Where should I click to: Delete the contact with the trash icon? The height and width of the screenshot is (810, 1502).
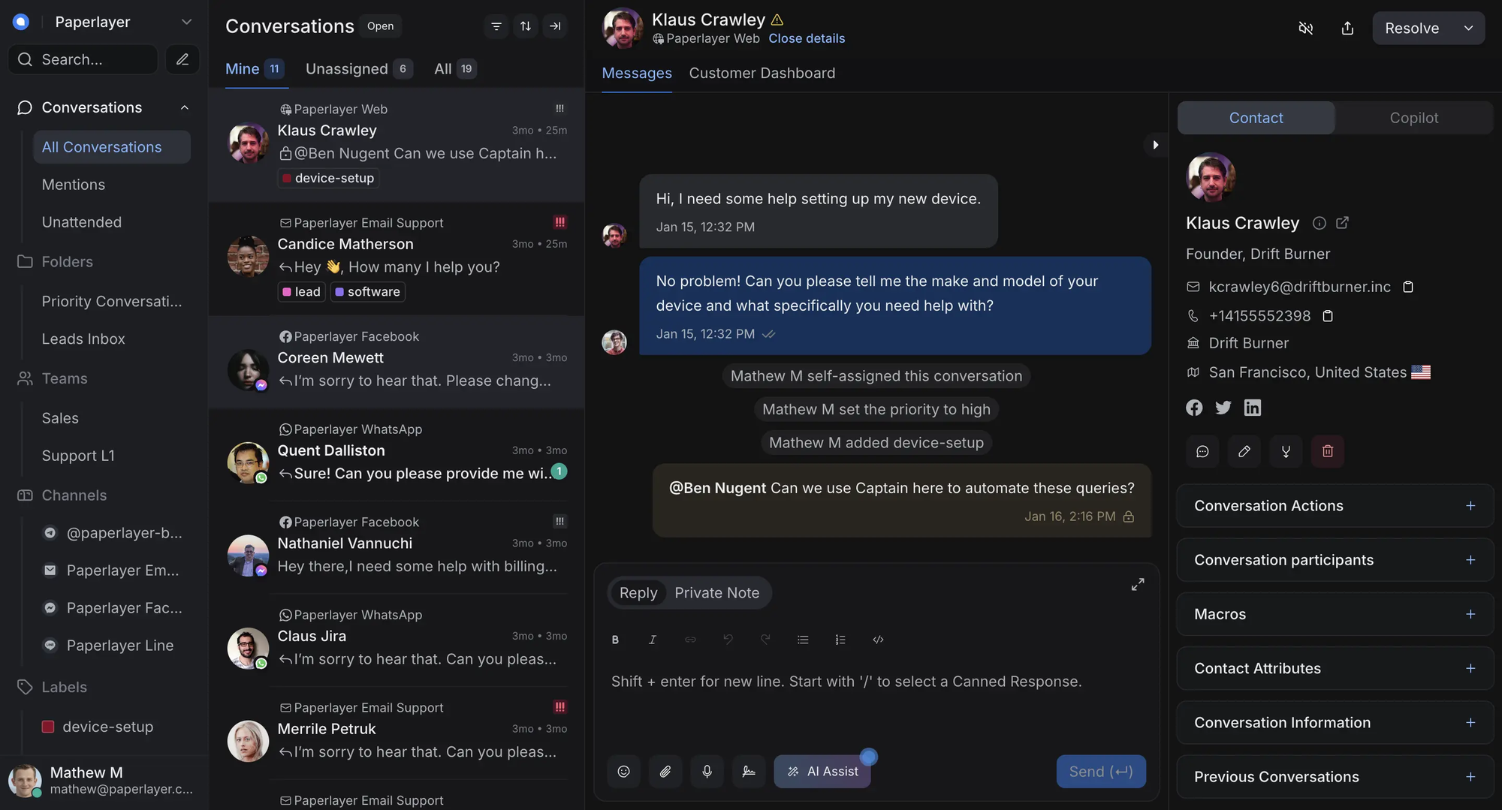(x=1327, y=451)
